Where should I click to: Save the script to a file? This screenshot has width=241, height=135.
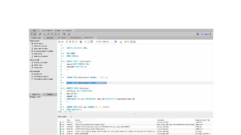[x=62, y=42]
